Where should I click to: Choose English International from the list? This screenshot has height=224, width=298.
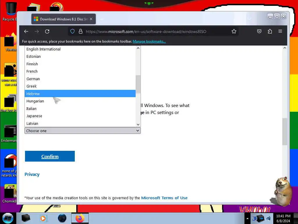[x=80, y=49]
